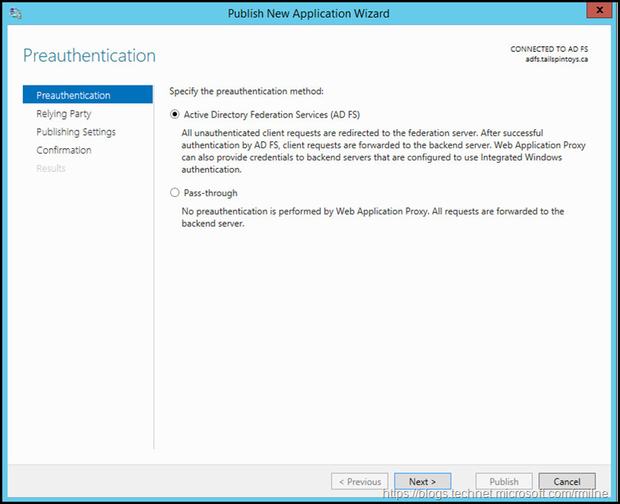Click the blogs.technet.microsoft.com watermark URL
This screenshot has height=504, width=620.
(496, 494)
